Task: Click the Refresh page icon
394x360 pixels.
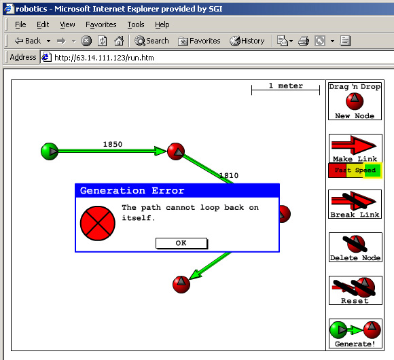Action: pos(103,41)
